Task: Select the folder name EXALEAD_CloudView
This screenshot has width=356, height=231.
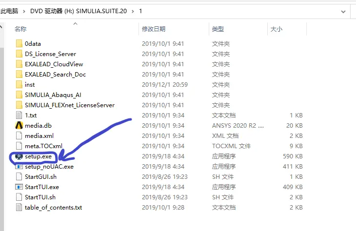Action: coord(54,64)
